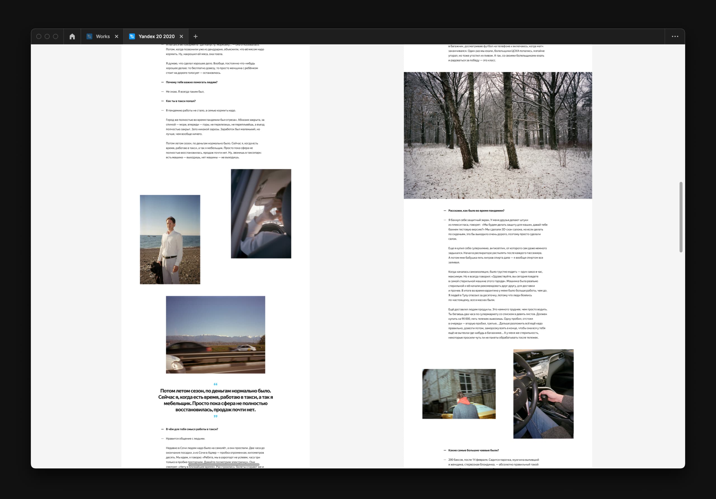Screen dimensions: 716x499
Task: Open photo of person by yellow taxi
Action: click(459, 394)
